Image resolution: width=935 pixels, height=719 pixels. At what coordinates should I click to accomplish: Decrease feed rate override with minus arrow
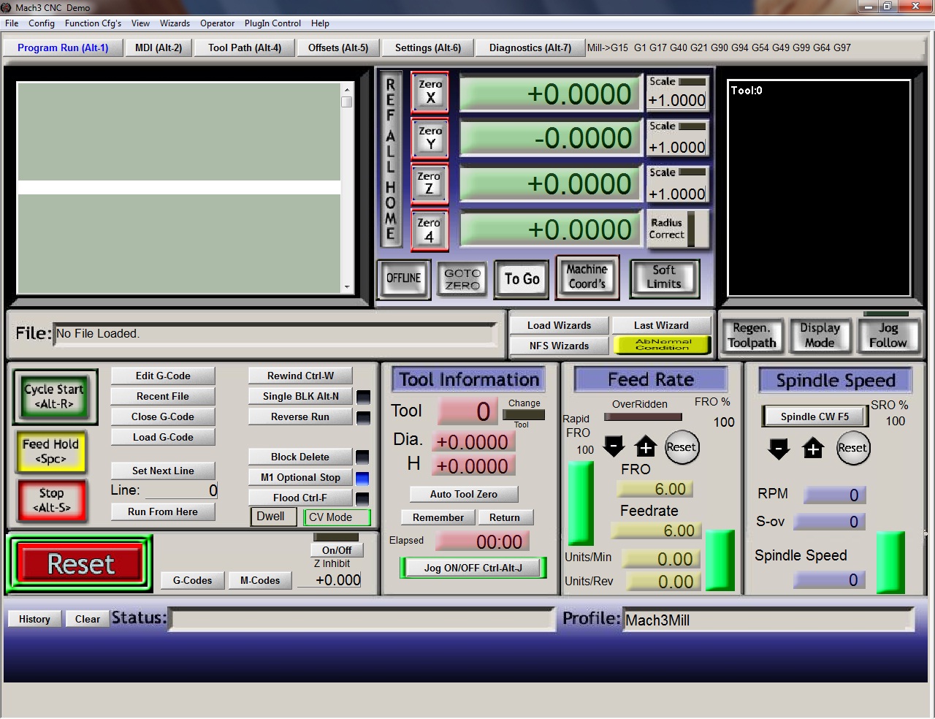(x=614, y=446)
